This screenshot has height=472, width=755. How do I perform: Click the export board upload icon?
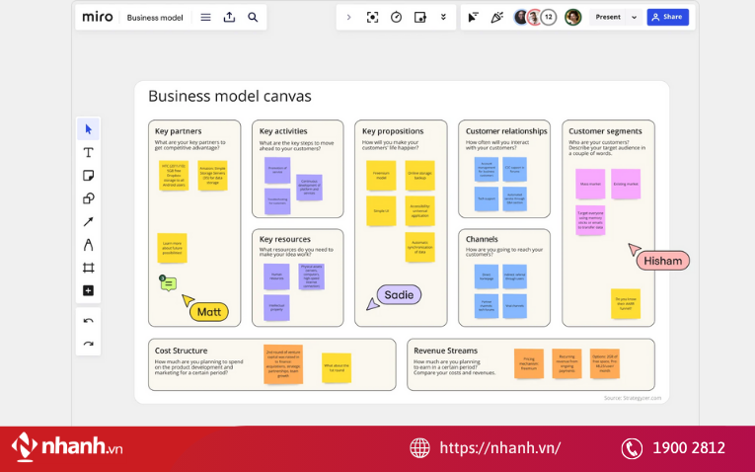tap(229, 17)
